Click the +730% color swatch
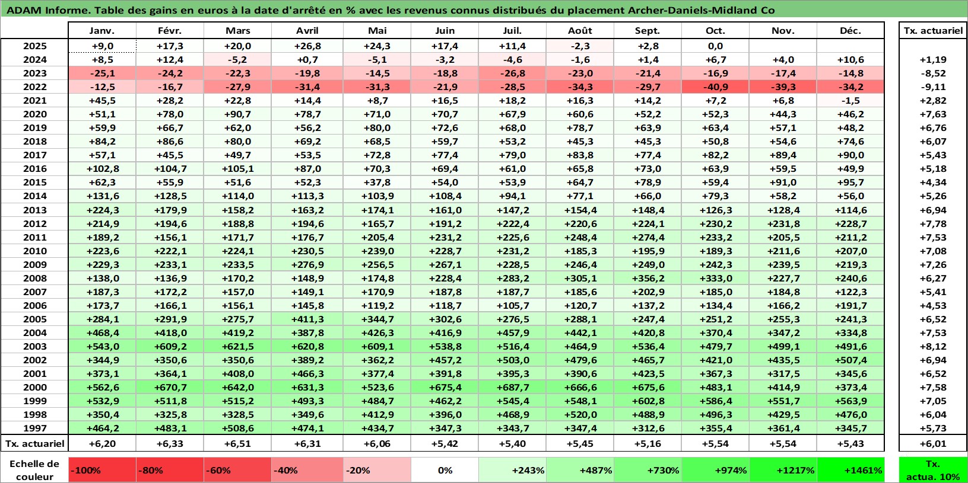The width and height of the screenshot is (968, 483). pos(648,470)
